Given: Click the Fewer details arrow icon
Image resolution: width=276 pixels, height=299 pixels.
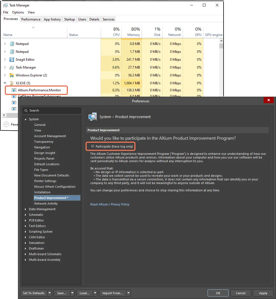Looking at the screenshot, I should [x=6, y=124].
